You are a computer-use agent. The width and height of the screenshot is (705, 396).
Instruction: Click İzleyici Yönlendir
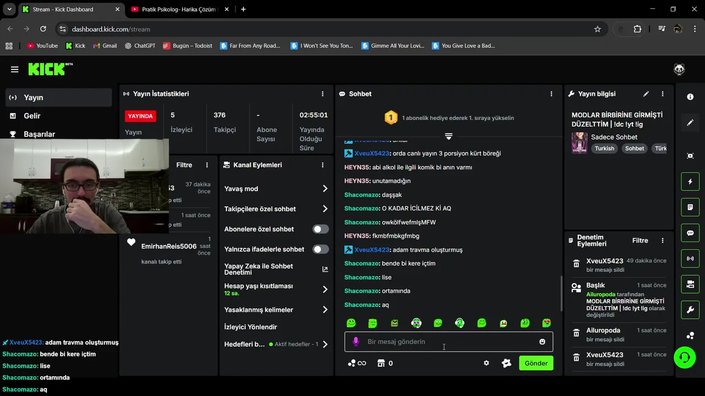pyautogui.click(x=251, y=327)
